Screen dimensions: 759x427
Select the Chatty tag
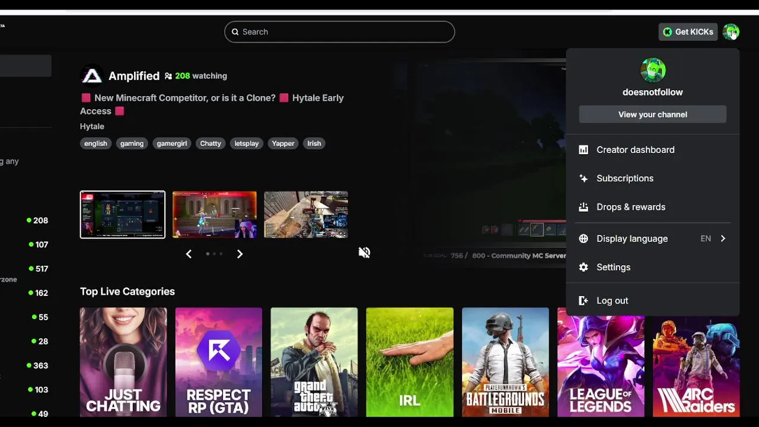tap(211, 144)
